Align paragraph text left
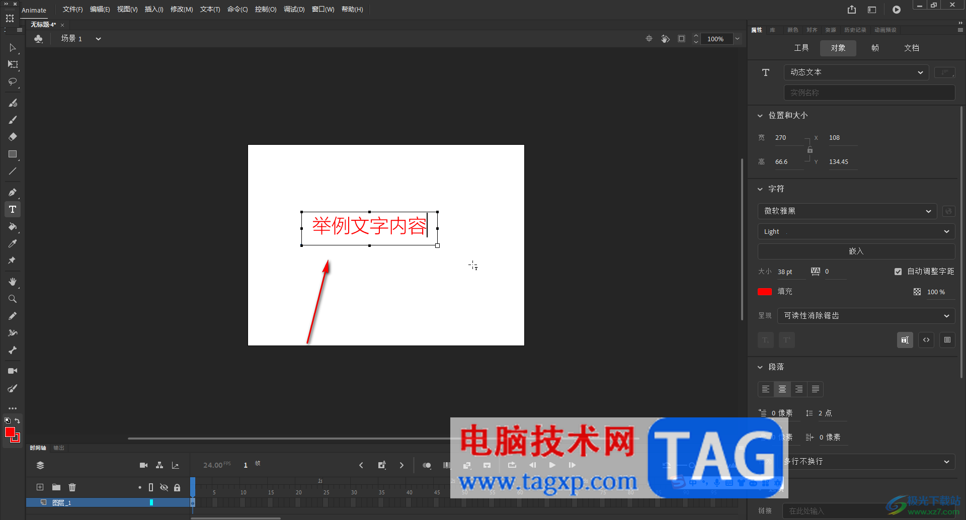Image resolution: width=966 pixels, height=520 pixels. point(766,389)
